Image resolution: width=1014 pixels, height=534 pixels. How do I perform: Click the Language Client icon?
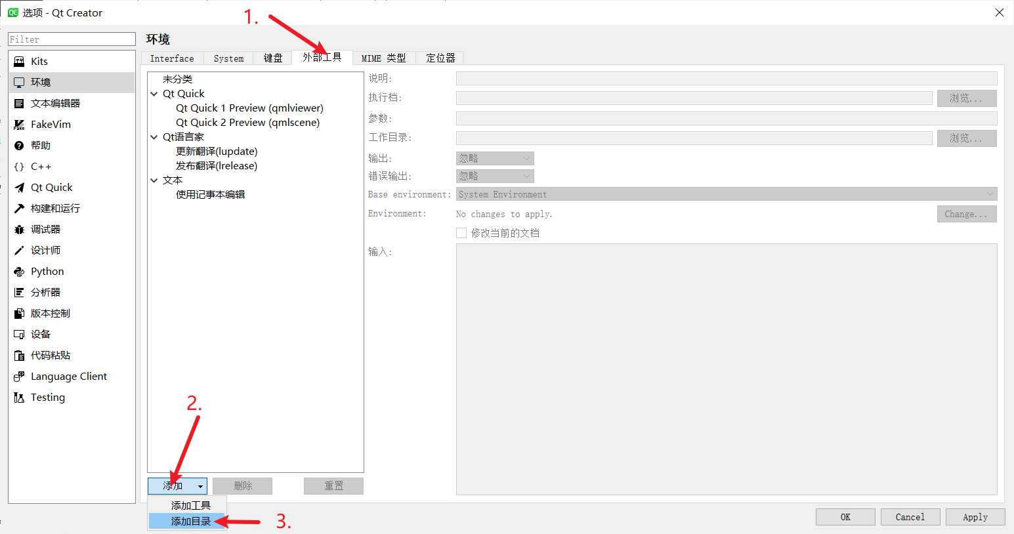click(19, 377)
